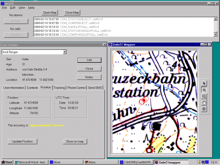Click the Safe21 Mapper title bar icon
The height and width of the screenshot is (165, 220).
[x=110, y=45]
